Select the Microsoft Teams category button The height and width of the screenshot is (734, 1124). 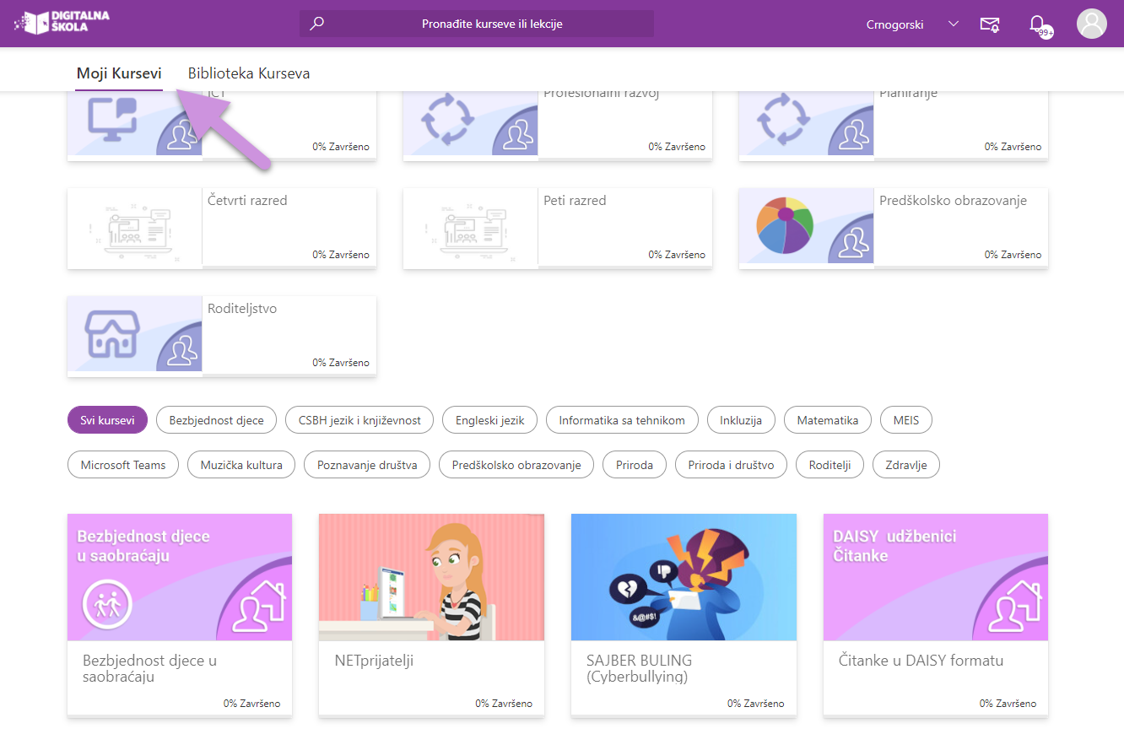(x=123, y=464)
